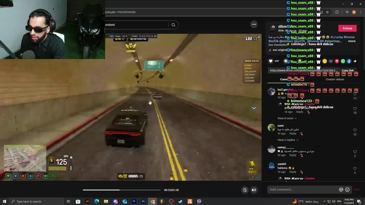Open zamb9's profile avatar
365x205 pixels.
(x=271, y=166)
